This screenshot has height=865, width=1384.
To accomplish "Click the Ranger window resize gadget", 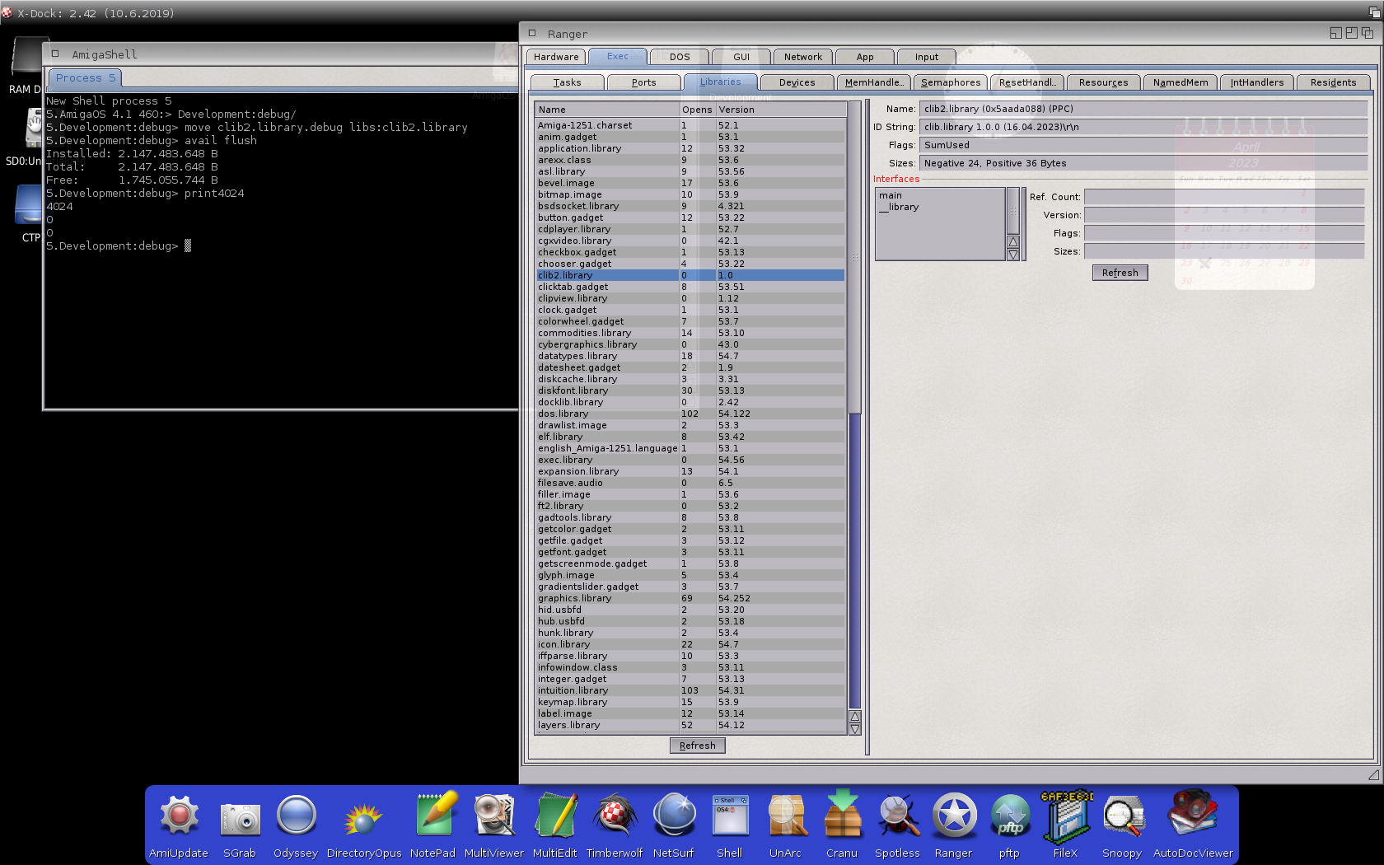I will (1373, 774).
